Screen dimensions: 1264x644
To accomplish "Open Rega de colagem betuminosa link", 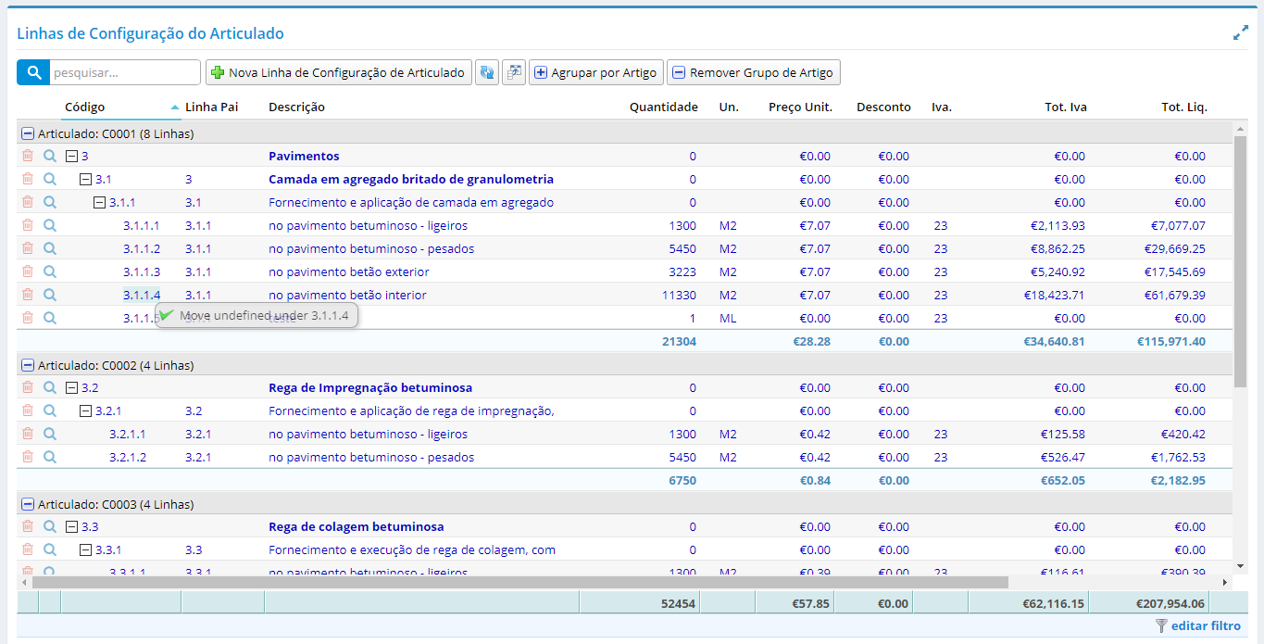I will [356, 526].
